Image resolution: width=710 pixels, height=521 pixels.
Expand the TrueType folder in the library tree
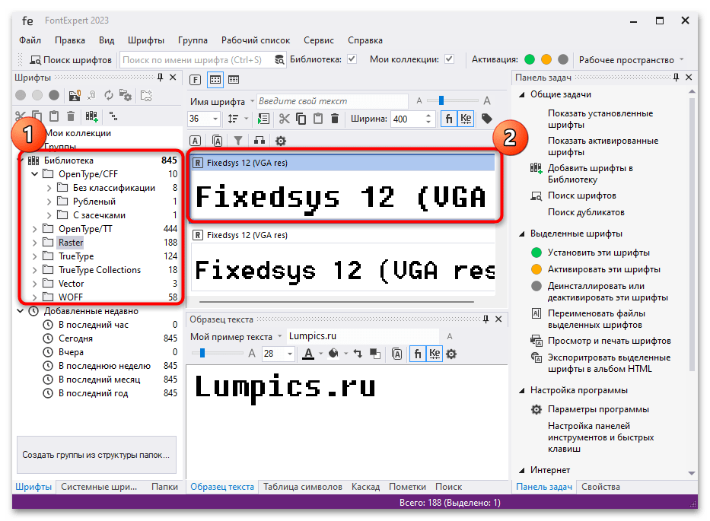pyautogui.click(x=36, y=256)
